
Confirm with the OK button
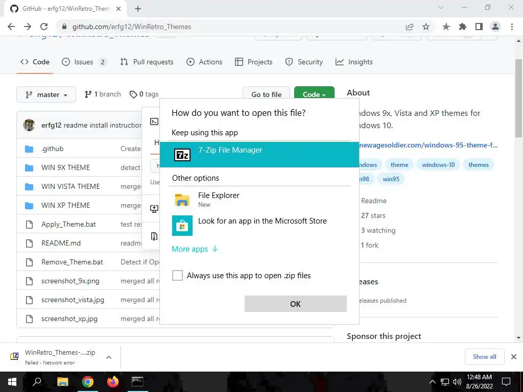[296, 304]
